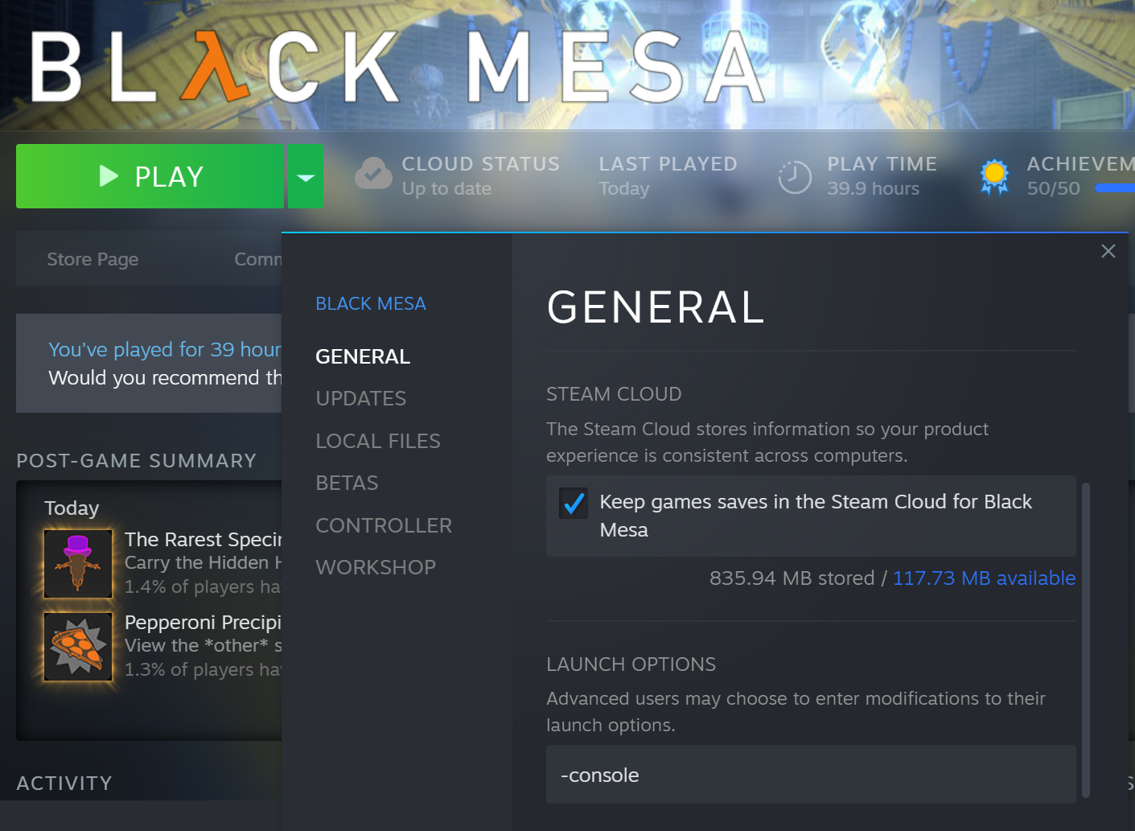Open the Store Page tab
The width and height of the screenshot is (1135, 831).
[93, 259]
